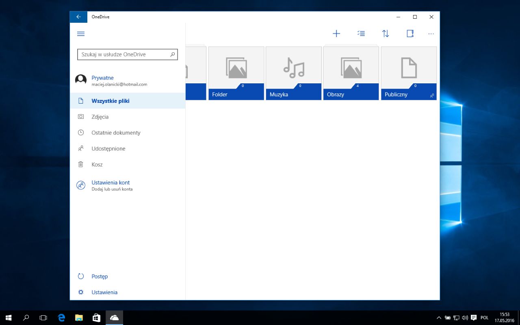Click the list view icon in toolbar
520x325 pixels.
point(361,33)
